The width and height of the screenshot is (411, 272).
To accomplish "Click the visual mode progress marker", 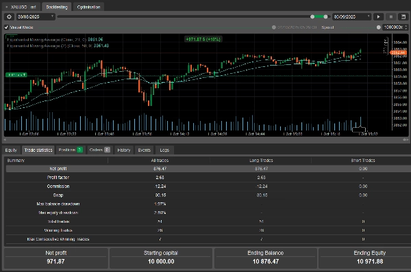I will coord(274,27).
